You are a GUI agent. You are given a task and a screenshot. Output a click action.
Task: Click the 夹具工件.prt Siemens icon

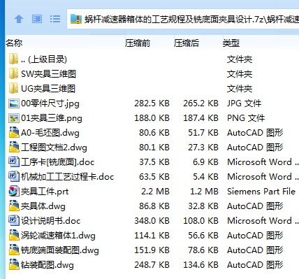point(14,191)
